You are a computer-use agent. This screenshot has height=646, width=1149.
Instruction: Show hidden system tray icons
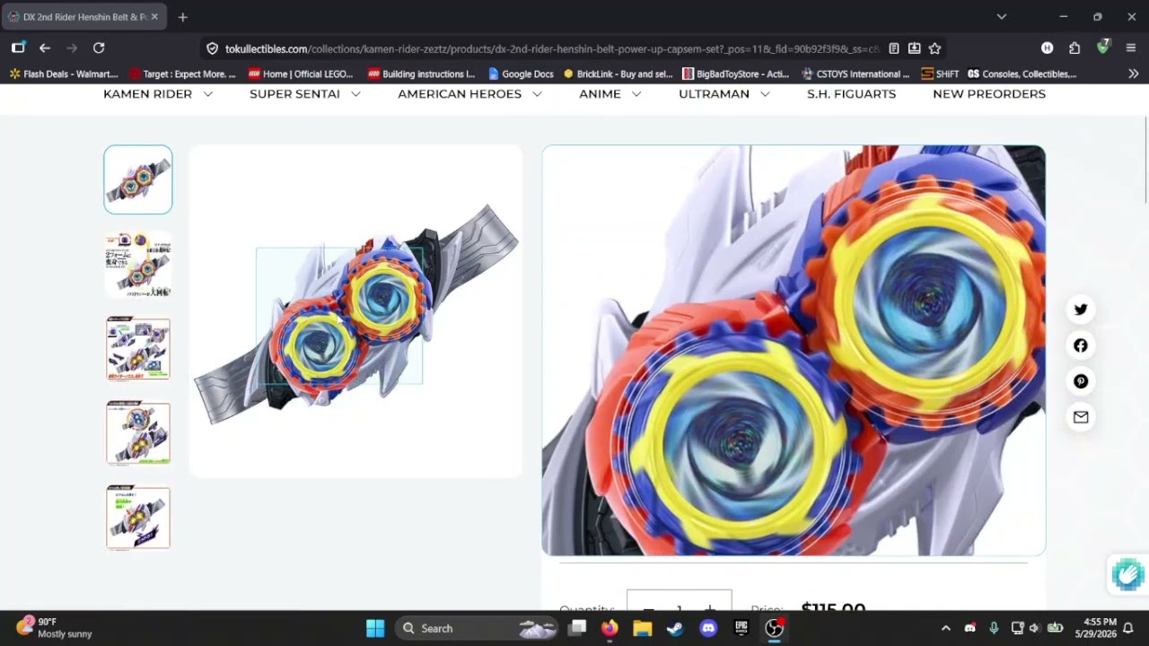(x=945, y=628)
